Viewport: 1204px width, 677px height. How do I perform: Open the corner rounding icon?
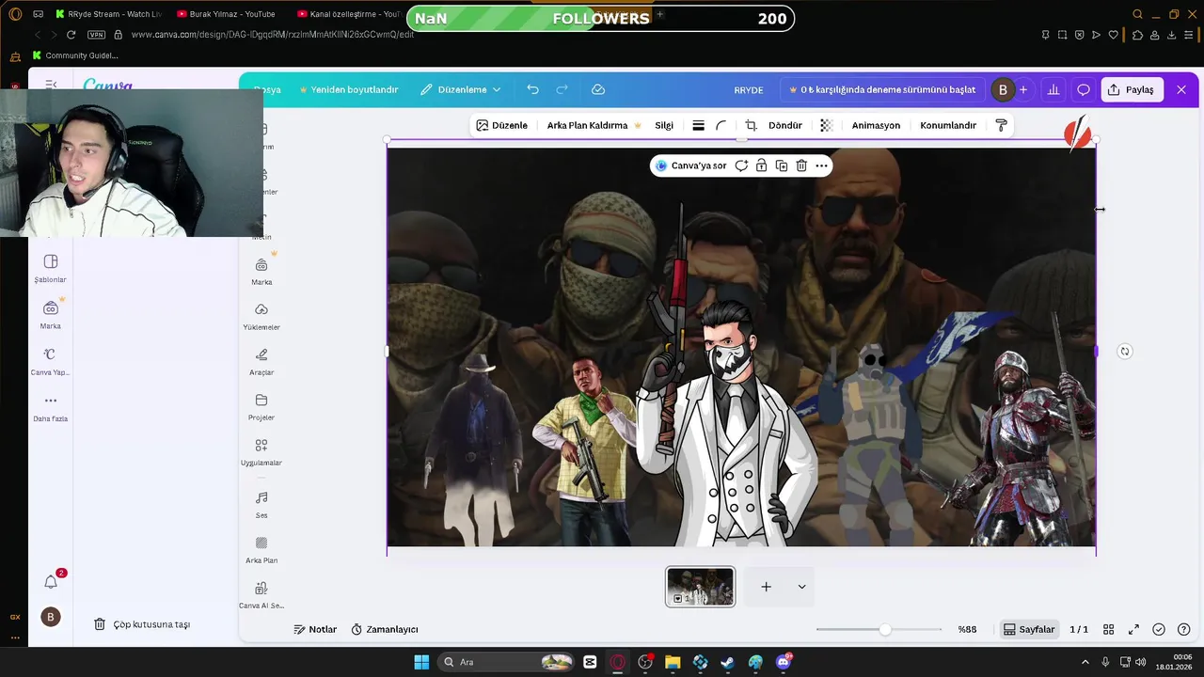(721, 125)
